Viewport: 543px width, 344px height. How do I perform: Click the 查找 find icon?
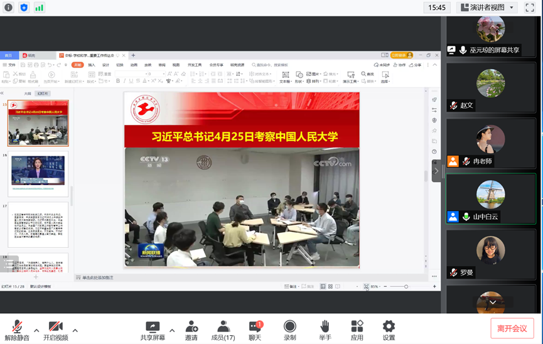[x=367, y=74]
